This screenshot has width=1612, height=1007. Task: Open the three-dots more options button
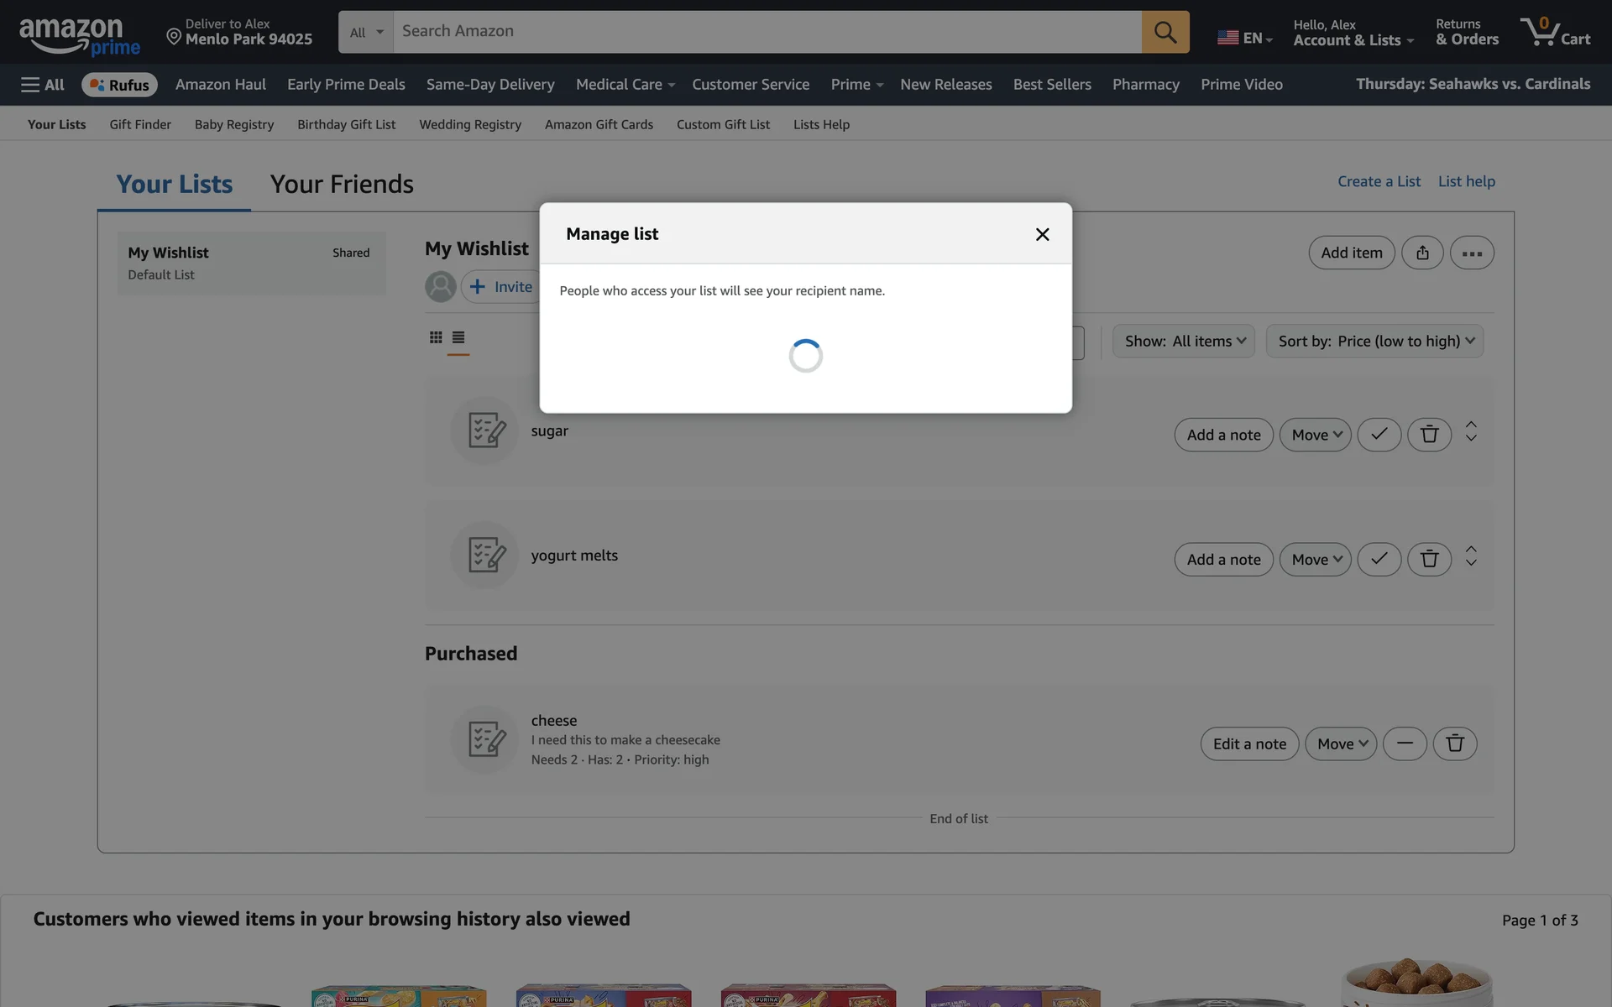pyautogui.click(x=1472, y=253)
